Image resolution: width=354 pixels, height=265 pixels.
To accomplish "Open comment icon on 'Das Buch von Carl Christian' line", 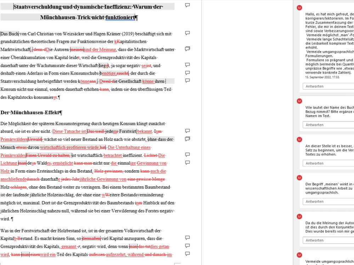I will 187,33.
